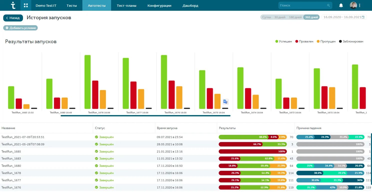Toggle the Пропущен legend item

tap(326, 41)
